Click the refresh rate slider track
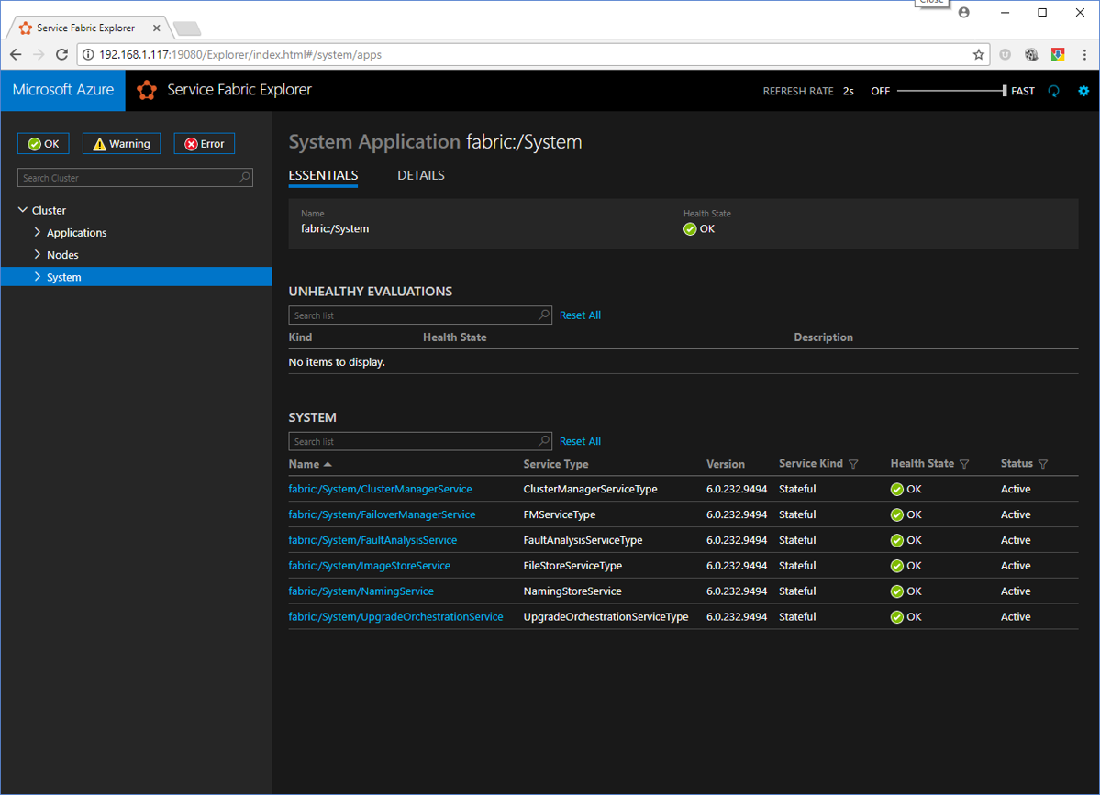The width and height of the screenshot is (1100, 796). [950, 91]
